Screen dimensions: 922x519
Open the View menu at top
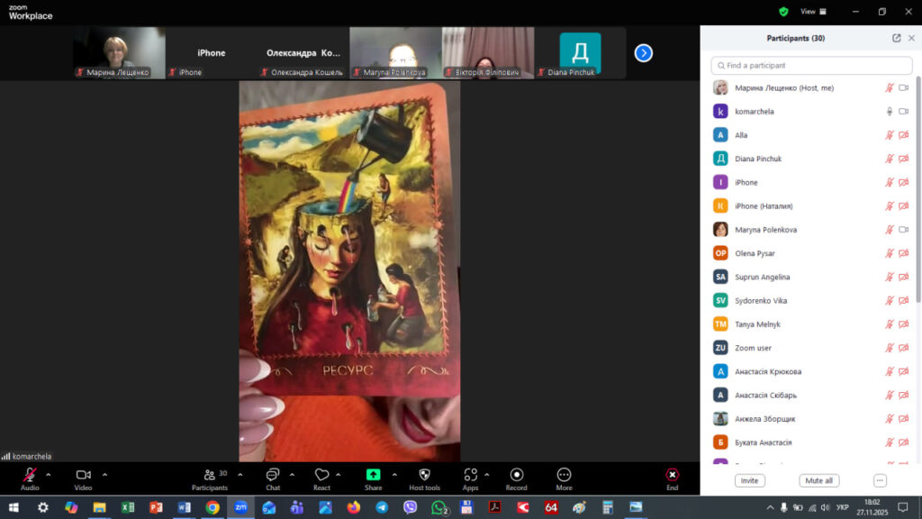pos(812,12)
